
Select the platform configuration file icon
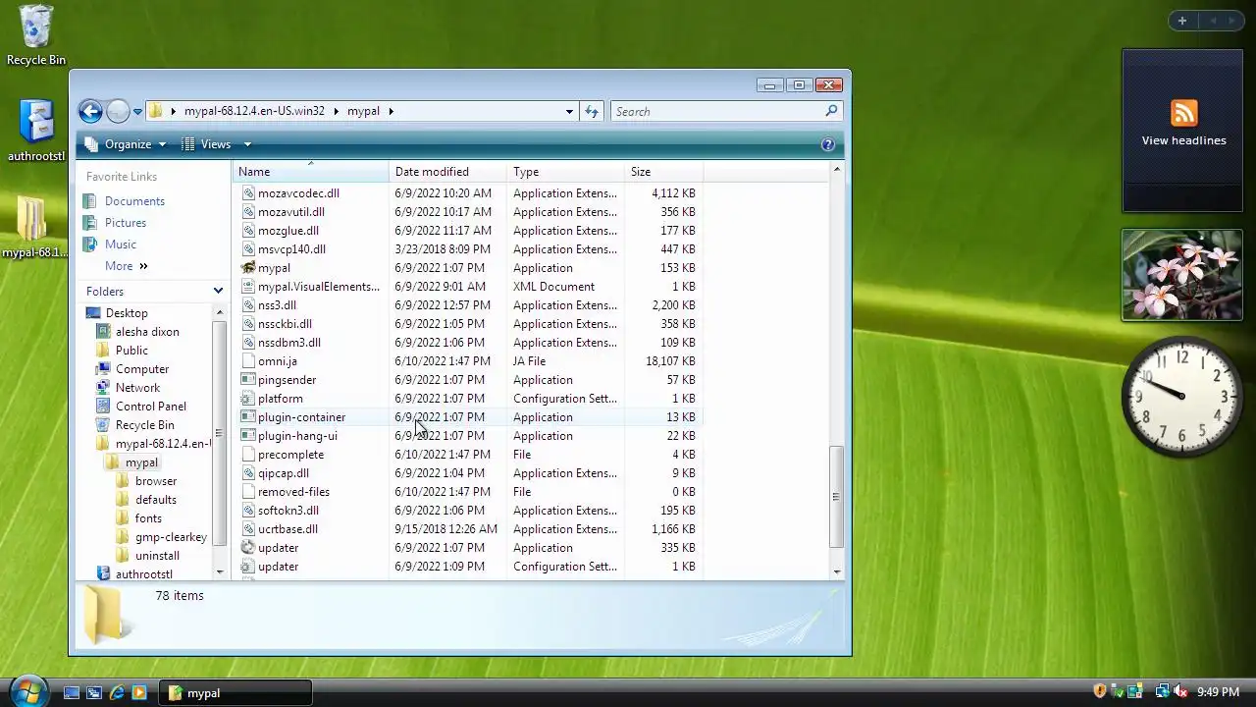click(x=248, y=399)
